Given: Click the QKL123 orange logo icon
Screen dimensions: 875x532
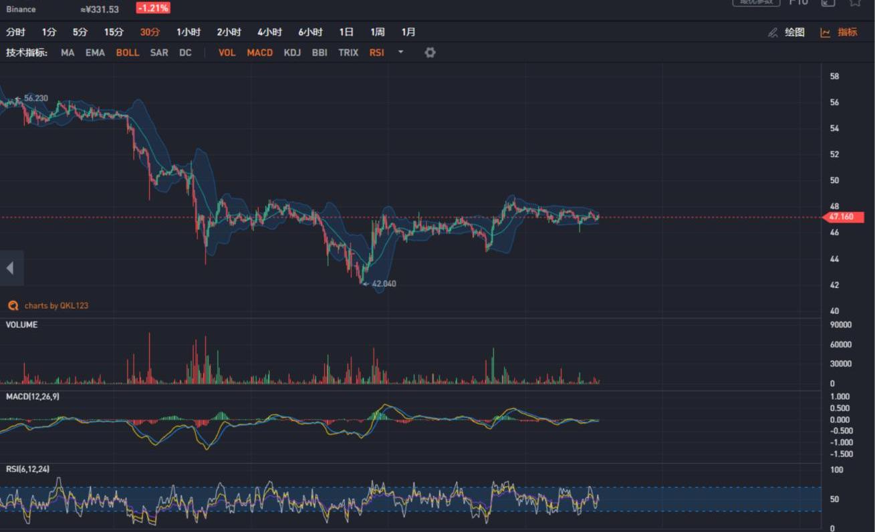Looking at the screenshot, I should (x=13, y=305).
